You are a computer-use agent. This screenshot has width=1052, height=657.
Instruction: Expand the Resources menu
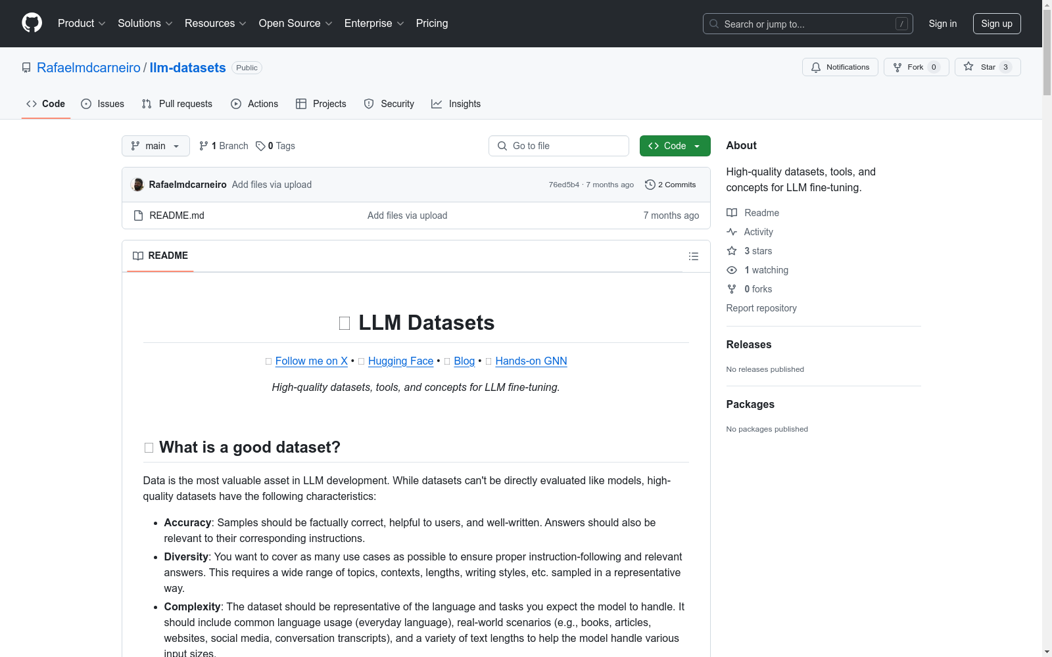pyautogui.click(x=216, y=23)
